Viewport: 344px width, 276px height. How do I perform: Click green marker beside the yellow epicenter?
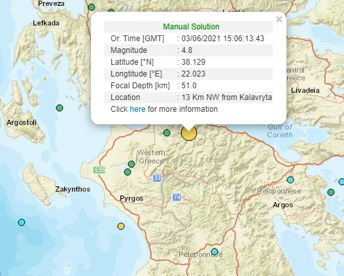pos(167,133)
